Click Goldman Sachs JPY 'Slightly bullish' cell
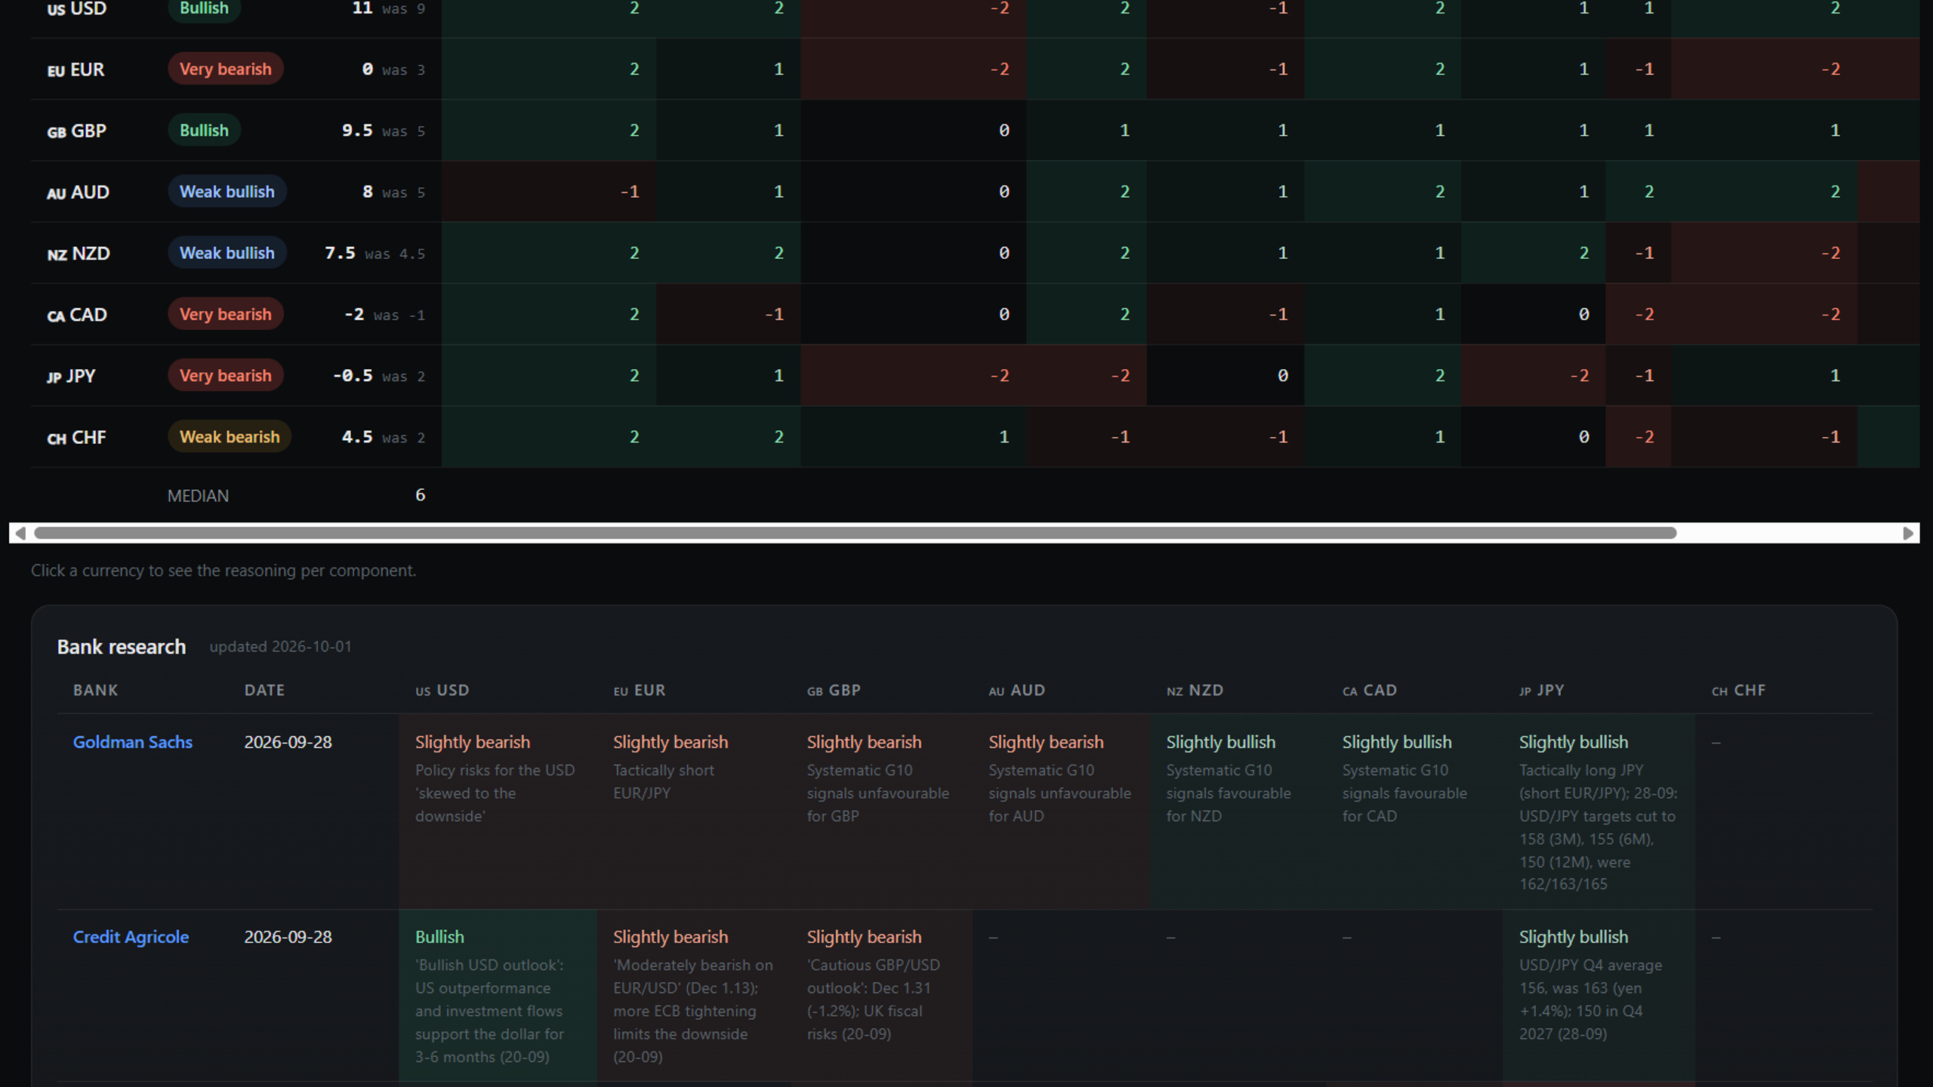 pos(1599,811)
